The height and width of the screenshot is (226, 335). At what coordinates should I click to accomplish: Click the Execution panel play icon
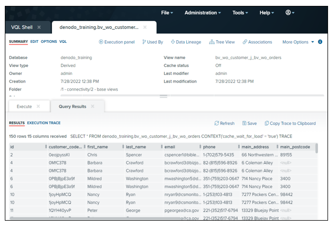pos(101,42)
